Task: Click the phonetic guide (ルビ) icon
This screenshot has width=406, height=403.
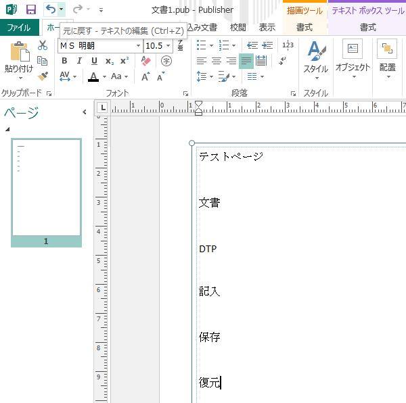Action: [x=180, y=45]
